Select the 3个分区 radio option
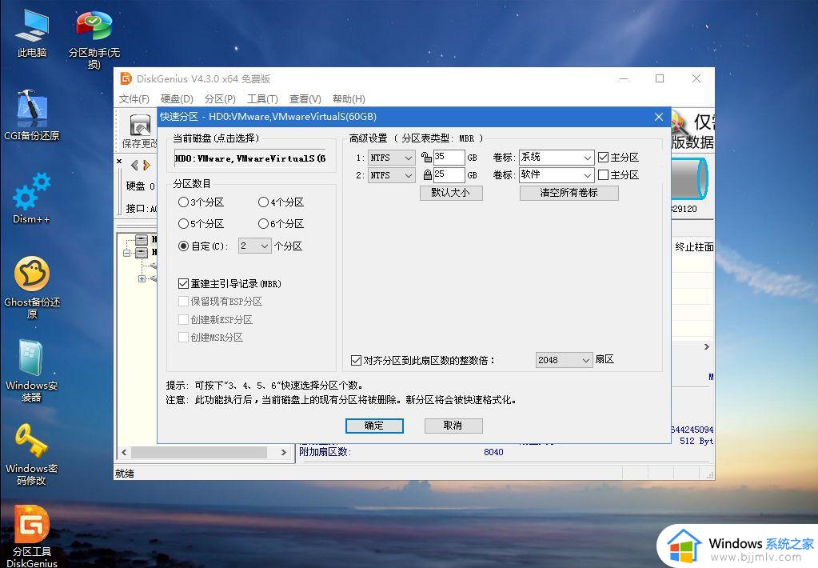The width and height of the screenshot is (818, 568). 201,202
